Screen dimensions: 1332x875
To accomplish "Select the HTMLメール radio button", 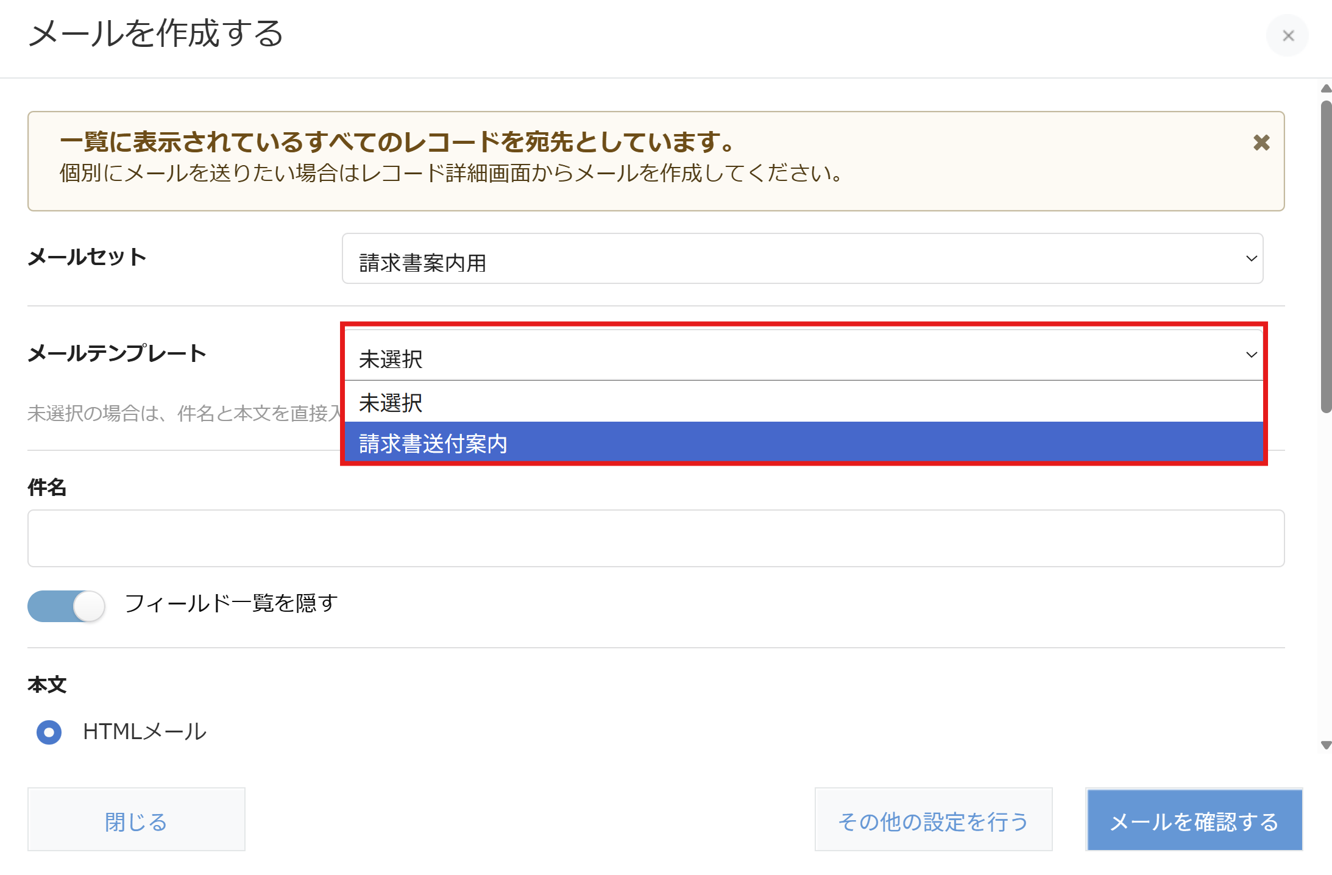I will click(x=49, y=732).
